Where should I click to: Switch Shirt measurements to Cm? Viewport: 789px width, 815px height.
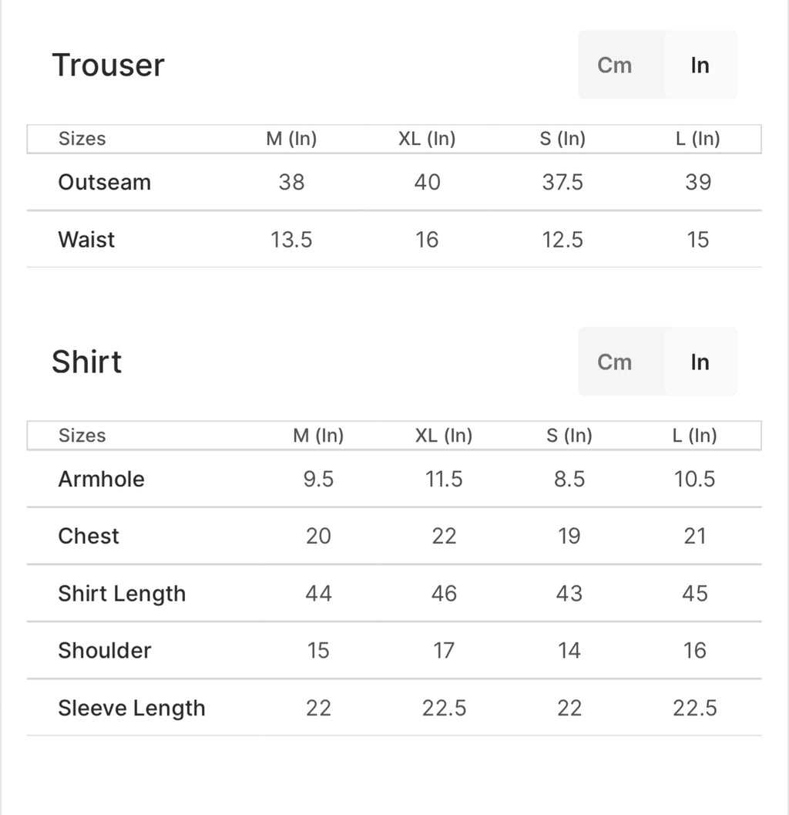pos(615,362)
